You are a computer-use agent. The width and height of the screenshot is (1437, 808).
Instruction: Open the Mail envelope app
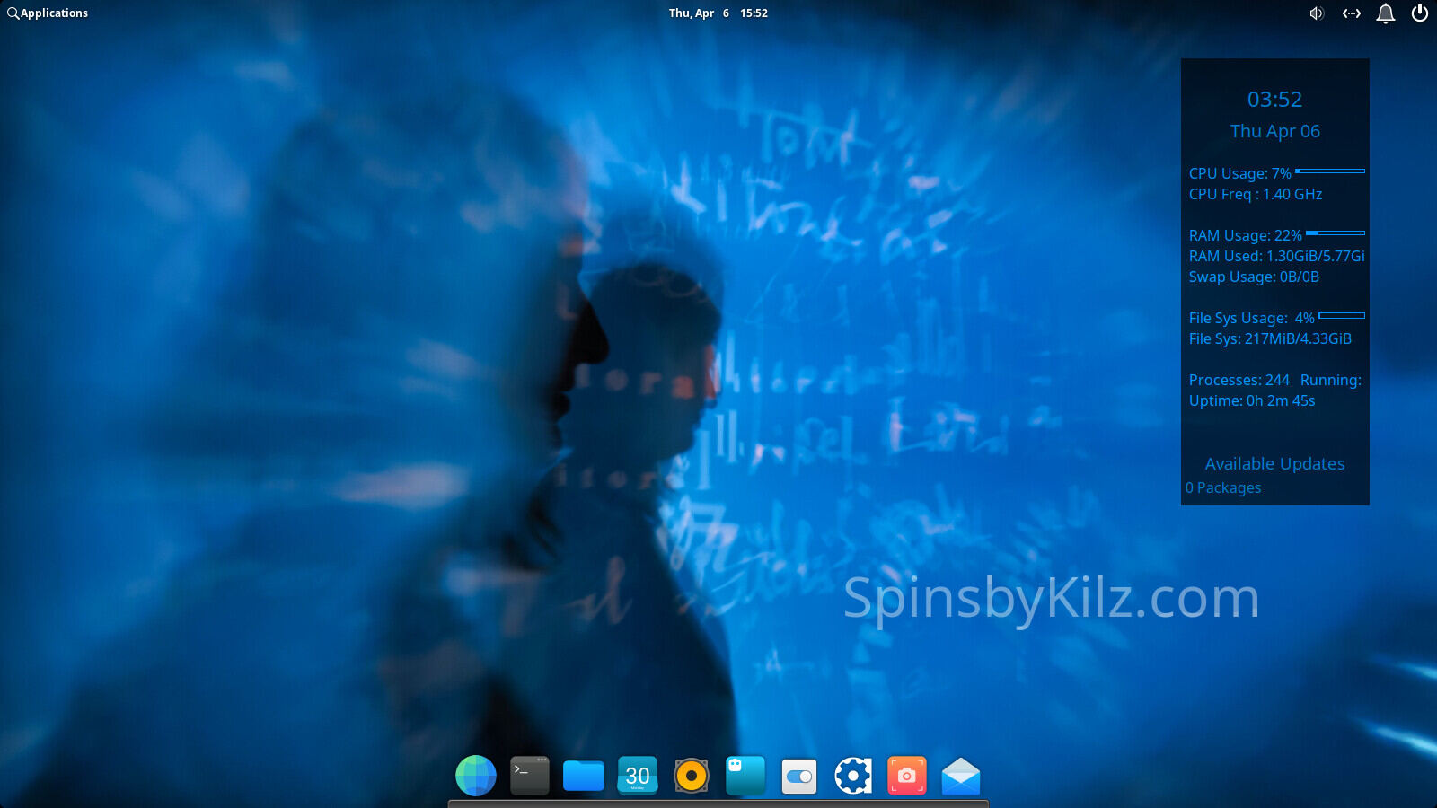point(961,777)
